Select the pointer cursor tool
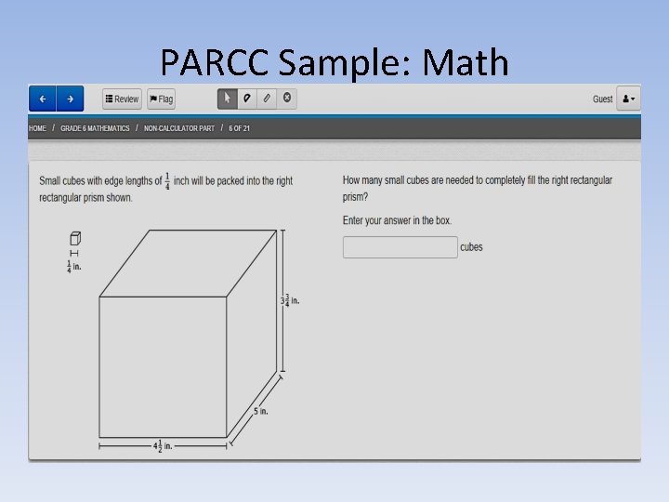The height and width of the screenshot is (502, 669). point(228,99)
